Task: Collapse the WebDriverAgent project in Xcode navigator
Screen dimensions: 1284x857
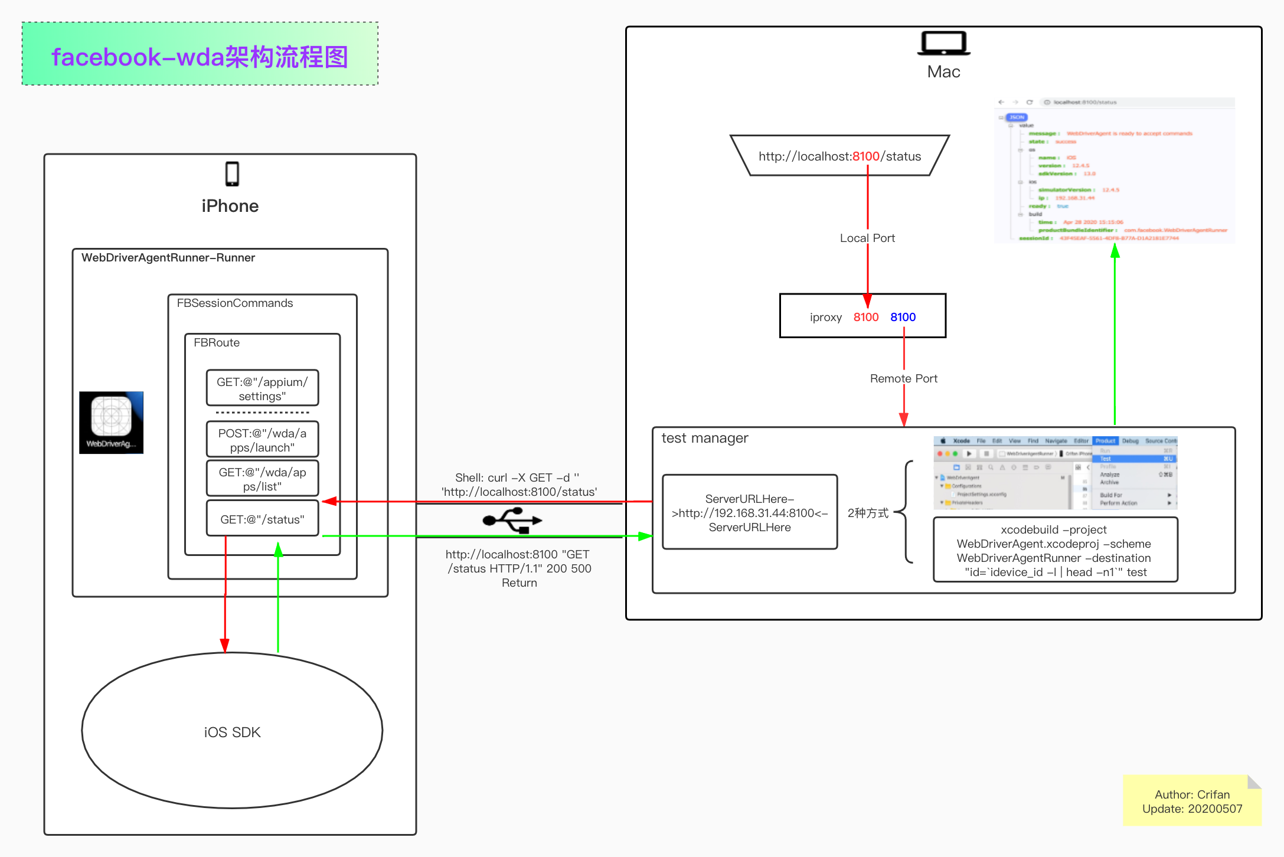Action: tap(936, 477)
